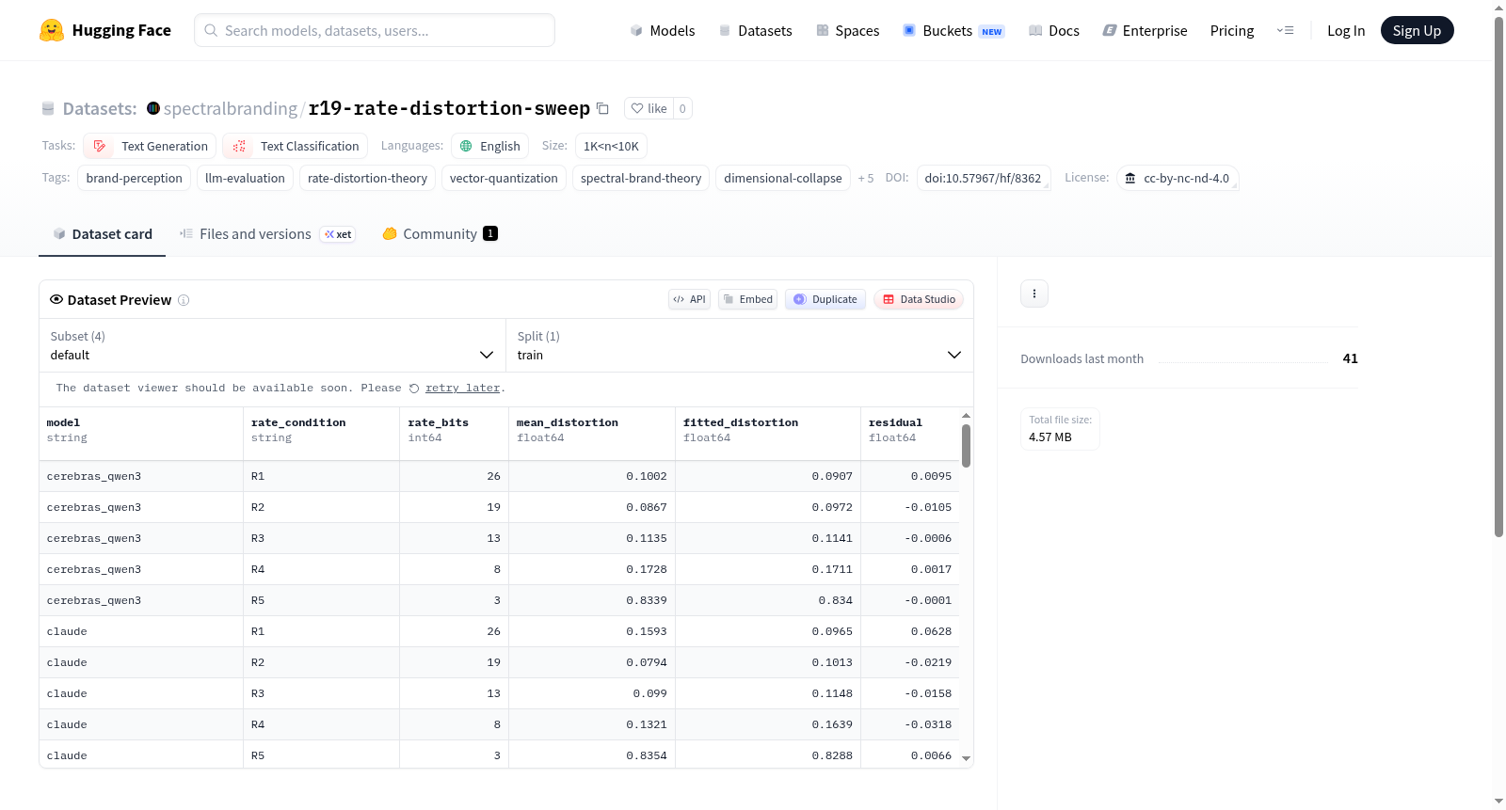Like this dataset

[x=649, y=108]
